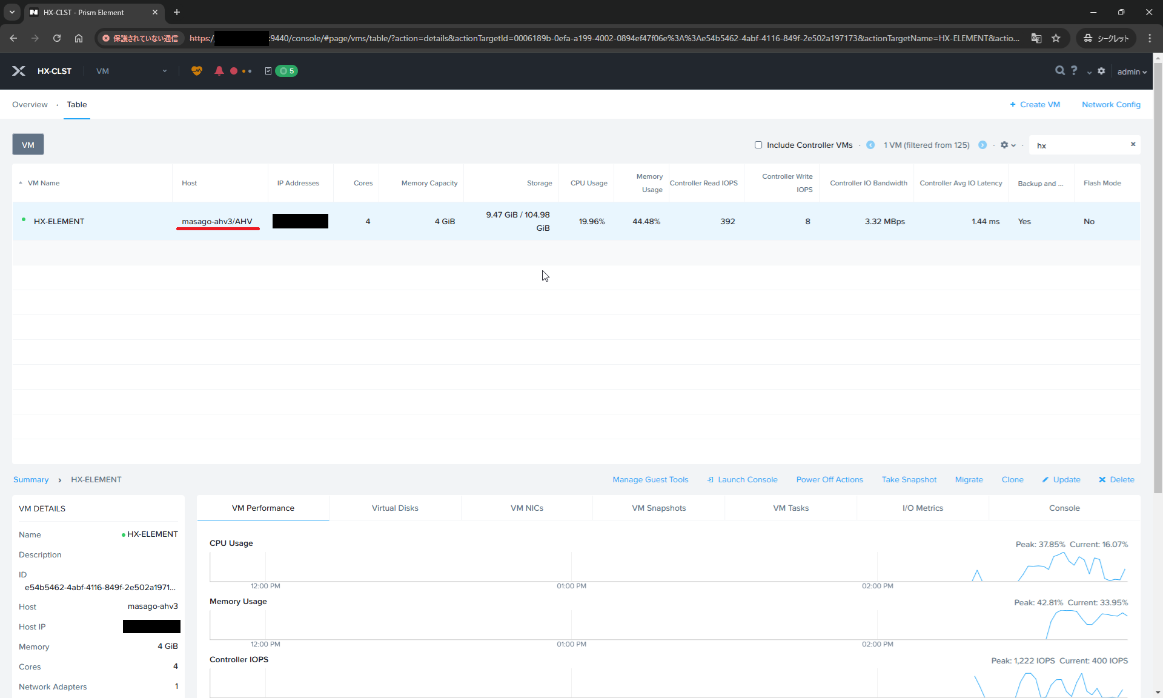This screenshot has width=1163, height=698.
Task: Click Incognito profile button in browser
Action: 1106,38
